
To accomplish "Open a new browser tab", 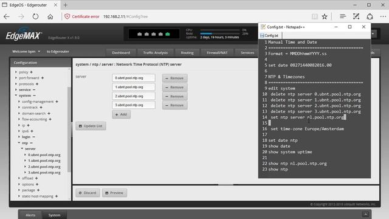I will coord(65,5).
